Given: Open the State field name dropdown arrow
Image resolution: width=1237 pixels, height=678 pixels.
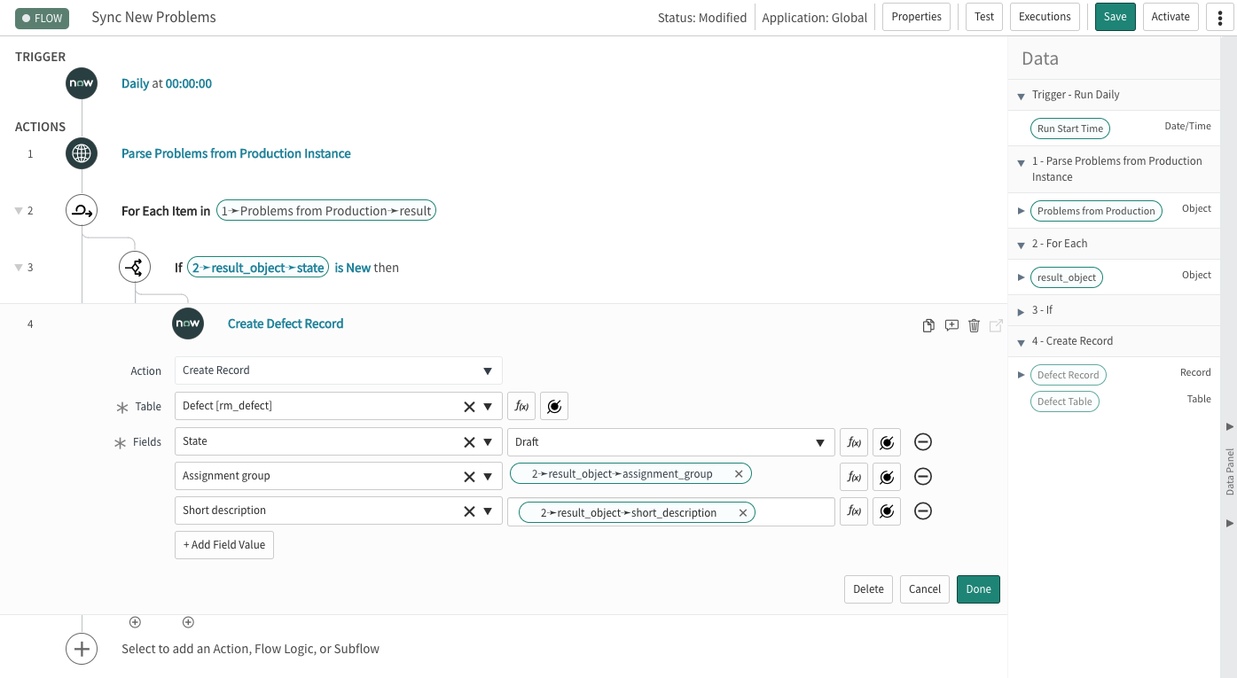Looking at the screenshot, I should tap(488, 442).
